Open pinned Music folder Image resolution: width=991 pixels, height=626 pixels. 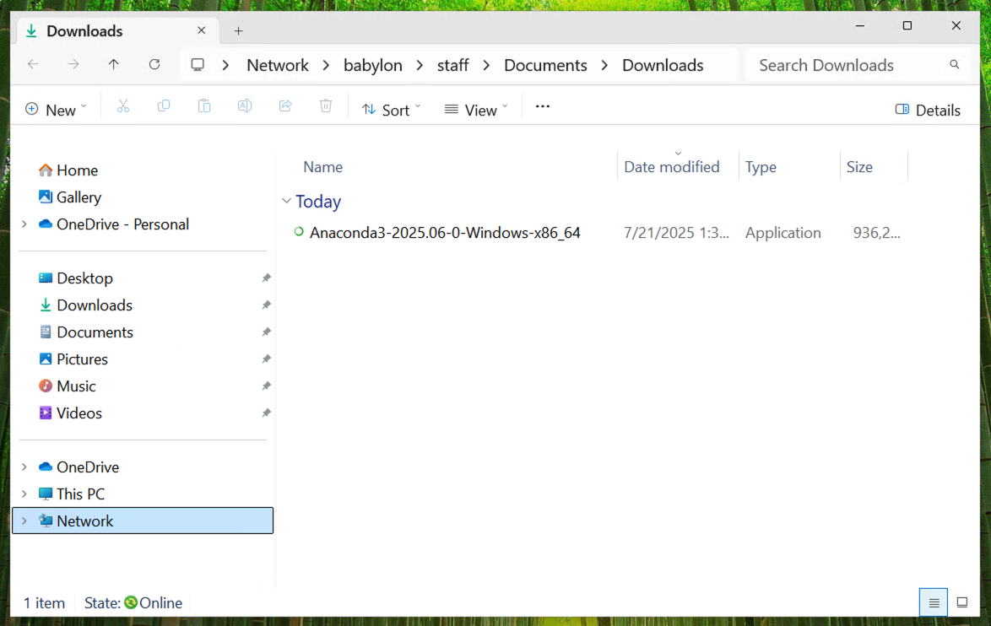76,386
